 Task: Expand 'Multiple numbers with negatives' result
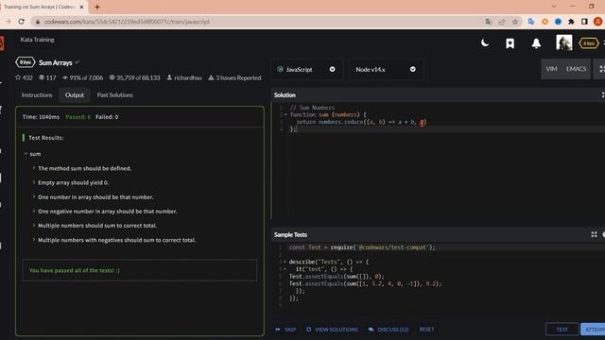click(x=34, y=239)
